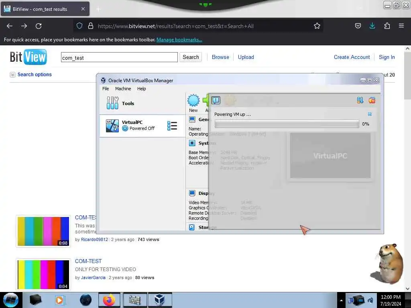The image size is (411, 308).
Task: Click the Storage section icon in details
Action: pyautogui.click(x=192, y=227)
